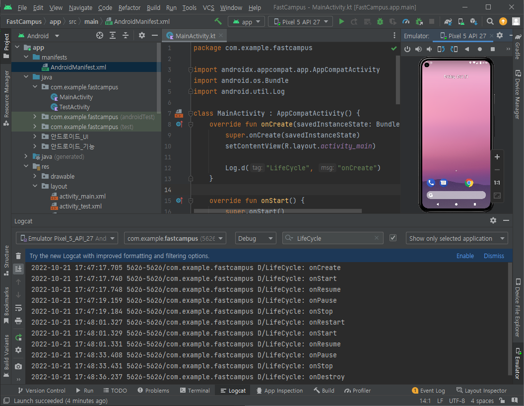The width and height of the screenshot is (524, 406).
Task: Clear logcat with the trash icon
Action: tap(18, 256)
